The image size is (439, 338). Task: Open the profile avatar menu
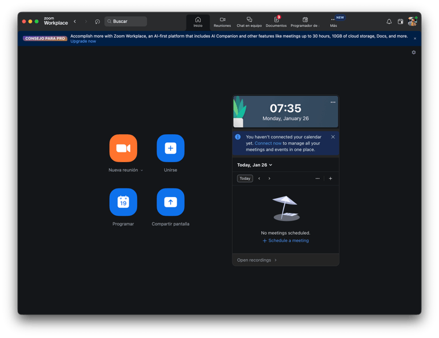[x=412, y=21]
